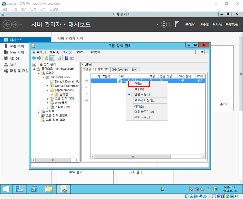This screenshot has height=199, width=243.
Task: Sort by the 링크 순서 column header
Action: pyautogui.click(x=104, y=76)
